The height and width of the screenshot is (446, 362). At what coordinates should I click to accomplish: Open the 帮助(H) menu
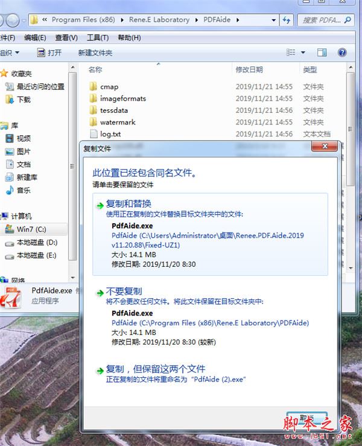click(x=129, y=37)
